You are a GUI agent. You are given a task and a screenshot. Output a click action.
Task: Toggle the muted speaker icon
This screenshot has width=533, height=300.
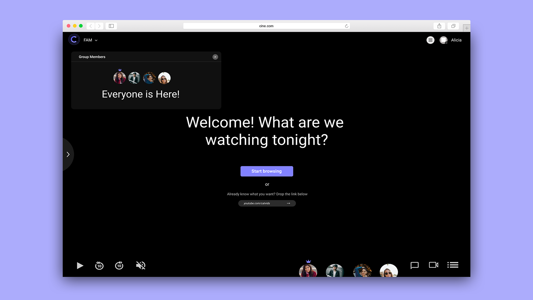(x=141, y=266)
